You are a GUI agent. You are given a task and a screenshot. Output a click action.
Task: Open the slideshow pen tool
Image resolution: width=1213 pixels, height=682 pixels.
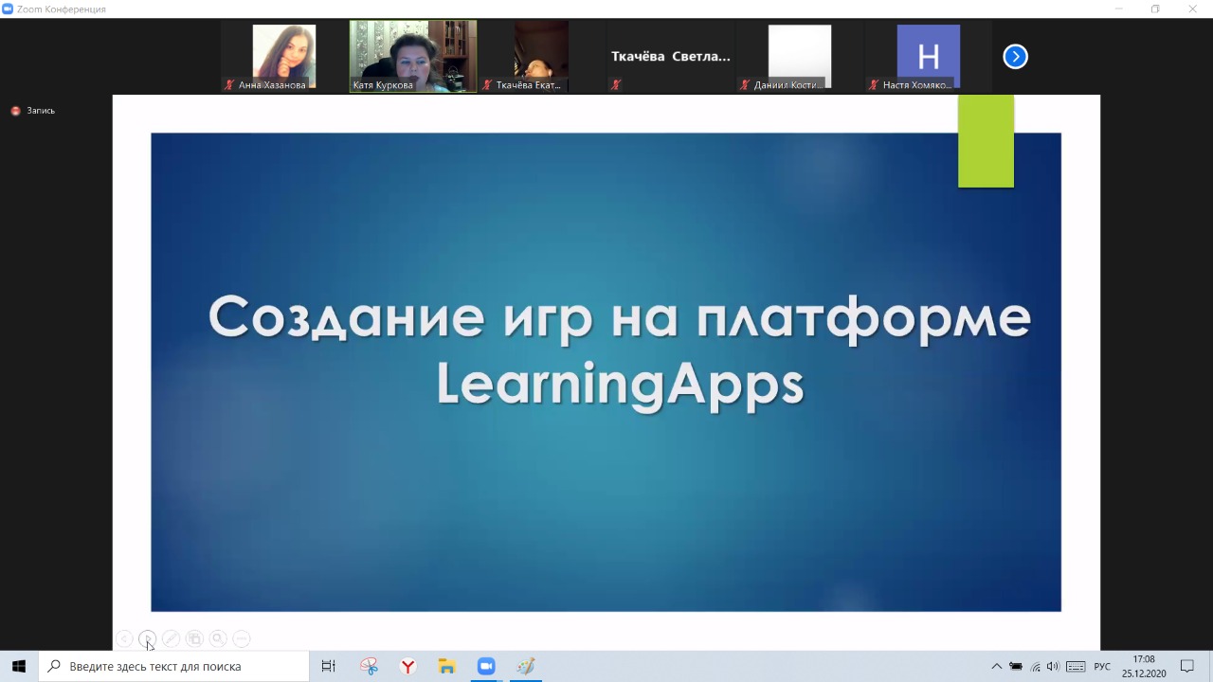click(x=171, y=639)
